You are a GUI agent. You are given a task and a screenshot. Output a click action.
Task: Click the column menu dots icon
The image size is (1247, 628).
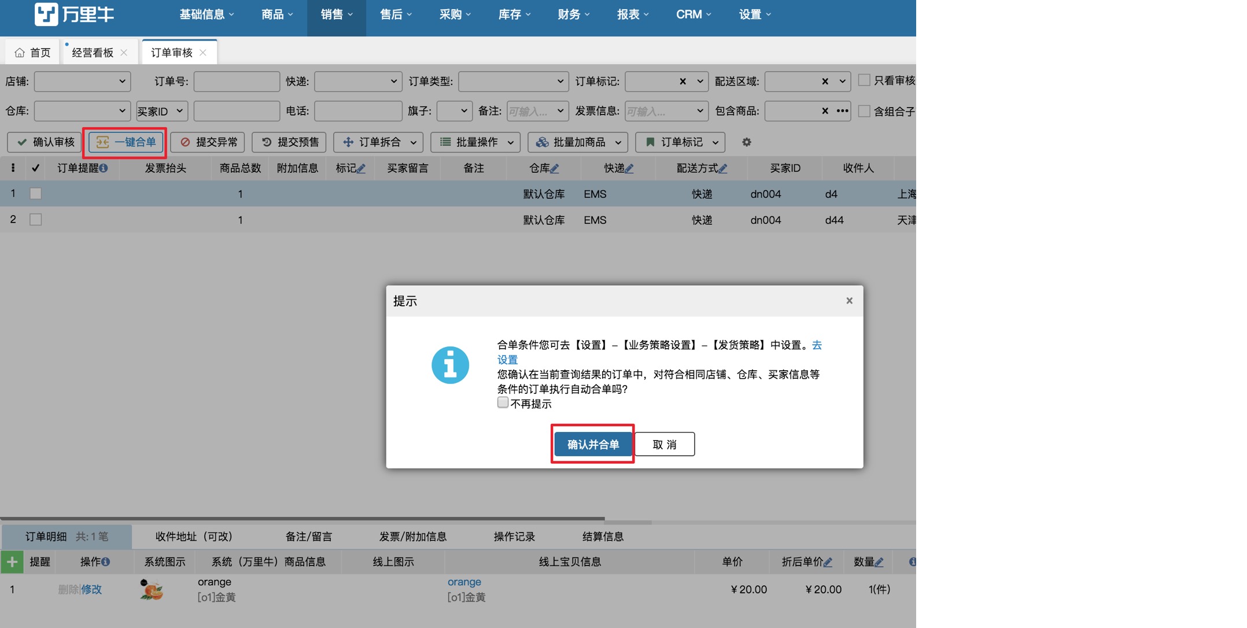[x=13, y=168]
